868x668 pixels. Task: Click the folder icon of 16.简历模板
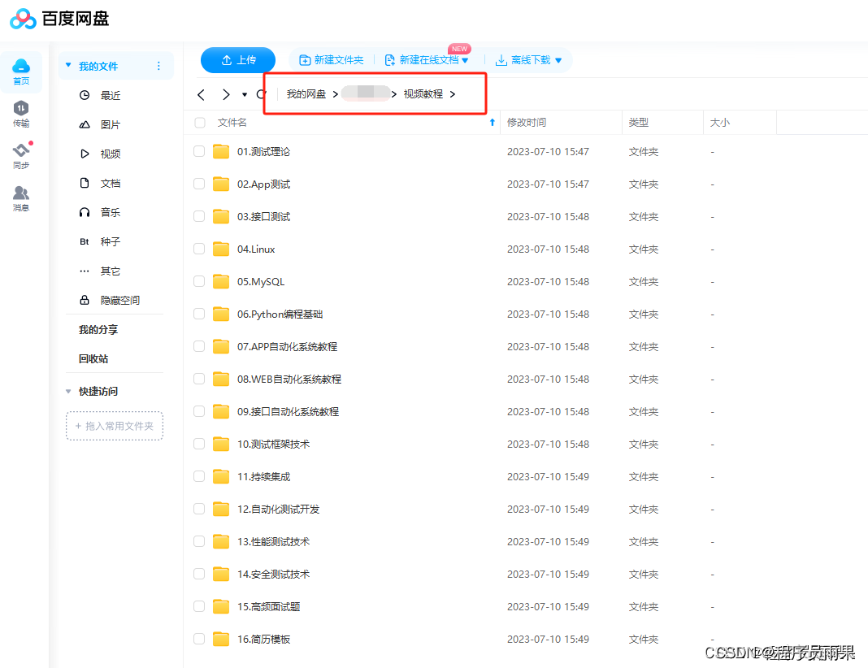(221, 640)
